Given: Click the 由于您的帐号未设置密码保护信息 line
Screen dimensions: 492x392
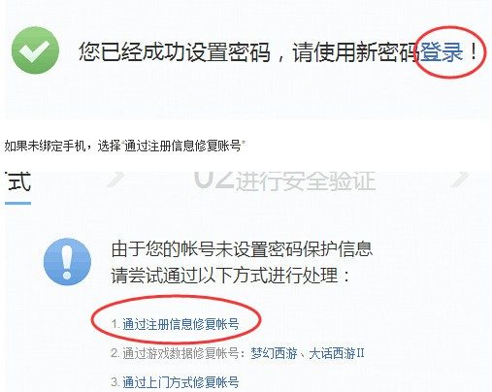Looking at the screenshot, I should (242, 249).
